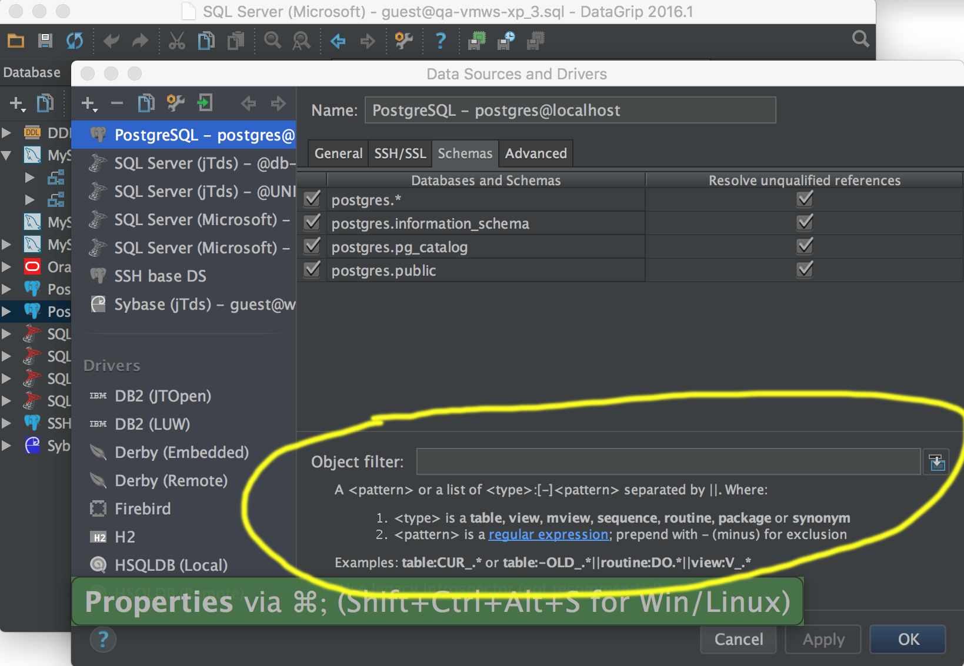This screenshot has height=666, width=964.
Task: Uncheck the postgres.information_schema schema checkbox
Action: point(312,223)
